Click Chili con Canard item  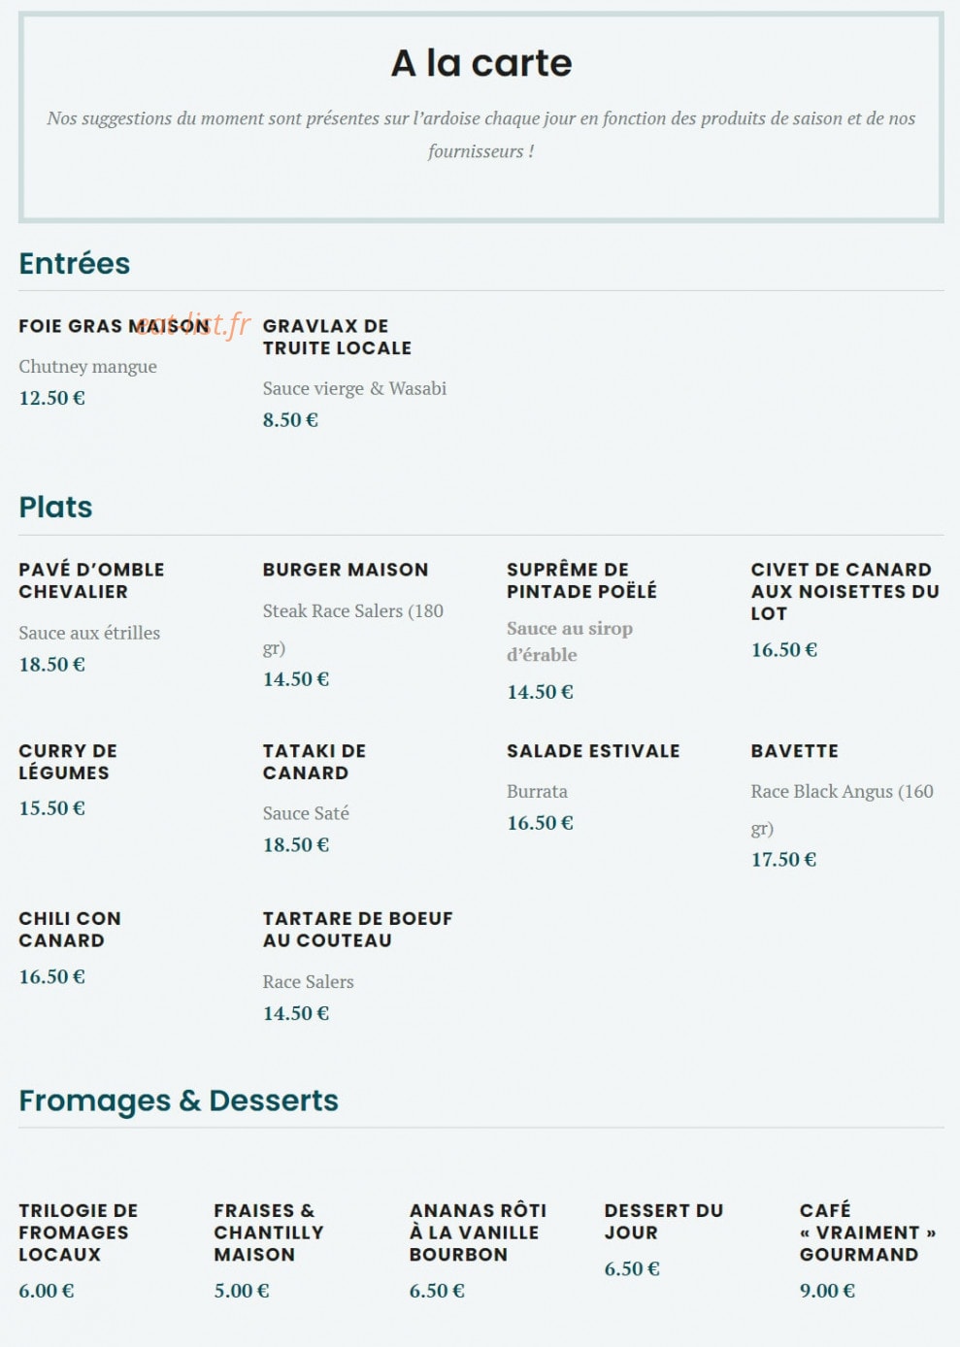coord(70,930)
